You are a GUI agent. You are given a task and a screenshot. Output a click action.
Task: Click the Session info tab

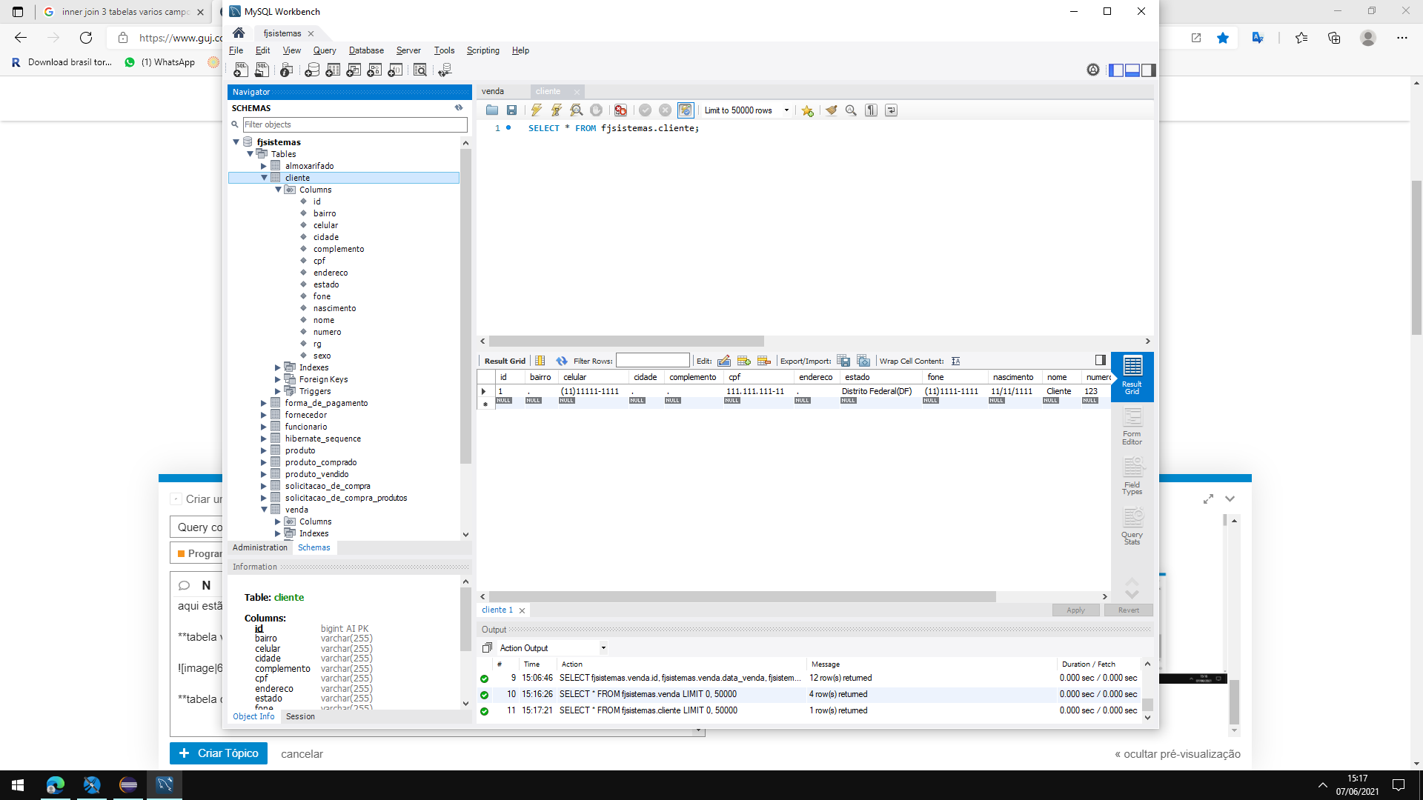300,716
